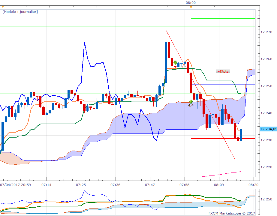The height and width of the screenshot is (216, 277).
Task: Select the orange timeline marker at chart start
Action: [x=2, y=7]
